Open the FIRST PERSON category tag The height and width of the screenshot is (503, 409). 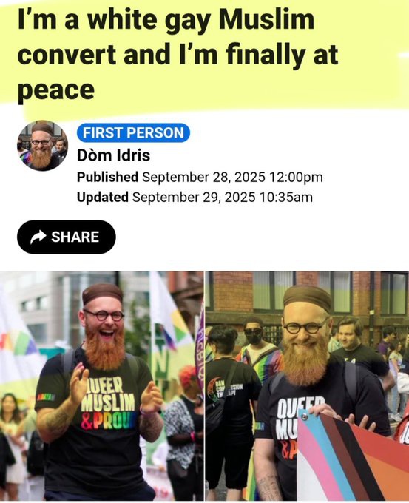[133, 132]
